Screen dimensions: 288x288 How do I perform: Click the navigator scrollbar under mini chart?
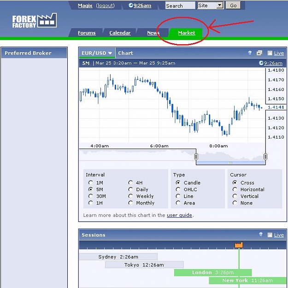point(230,162)
